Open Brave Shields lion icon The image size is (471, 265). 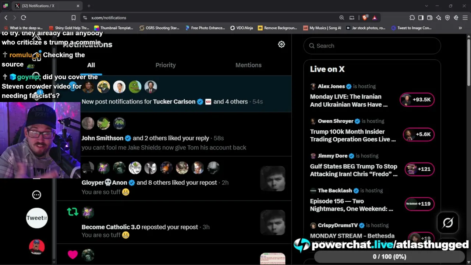(x=365, y=18)
